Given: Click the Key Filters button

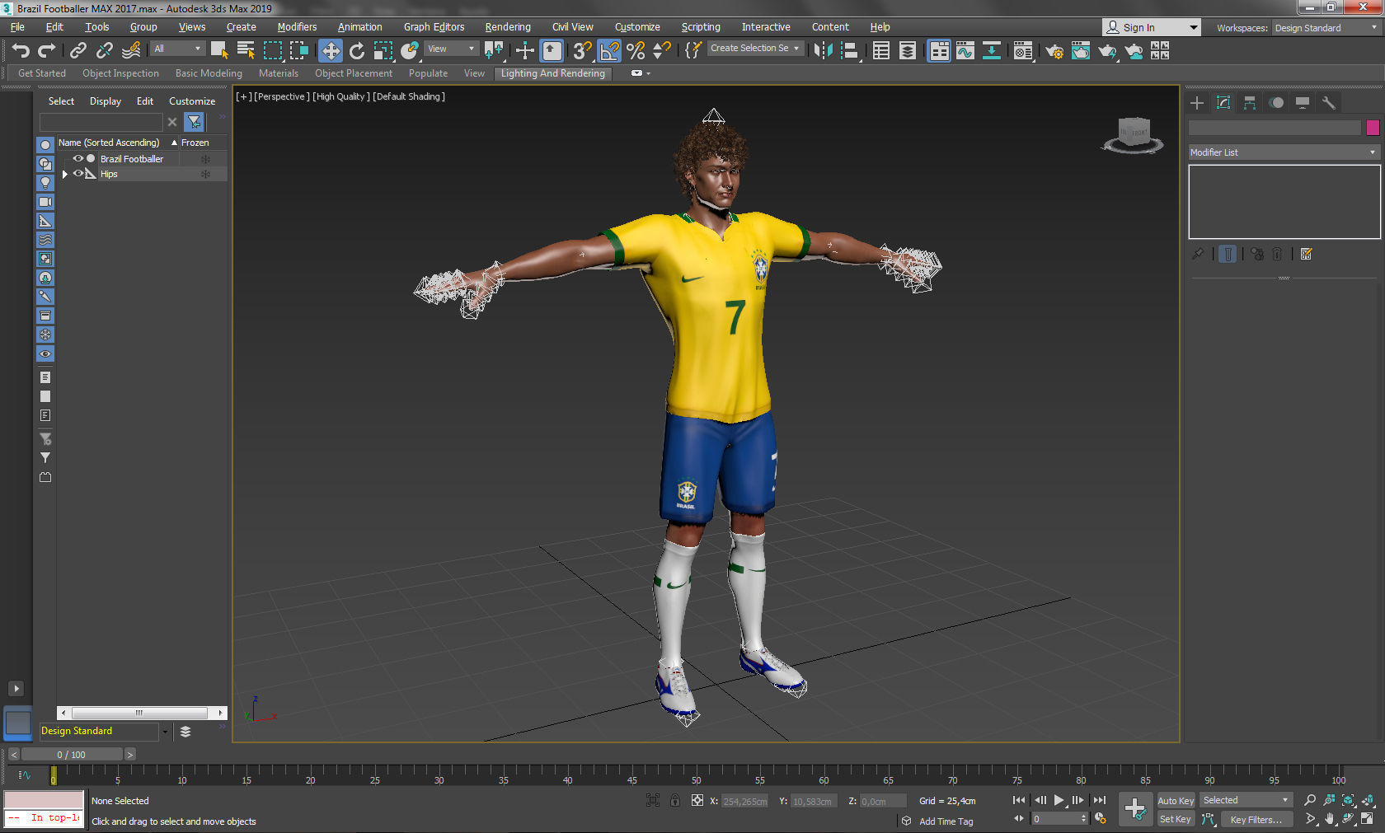Looking at the screenshot, I should (1256, 820).
